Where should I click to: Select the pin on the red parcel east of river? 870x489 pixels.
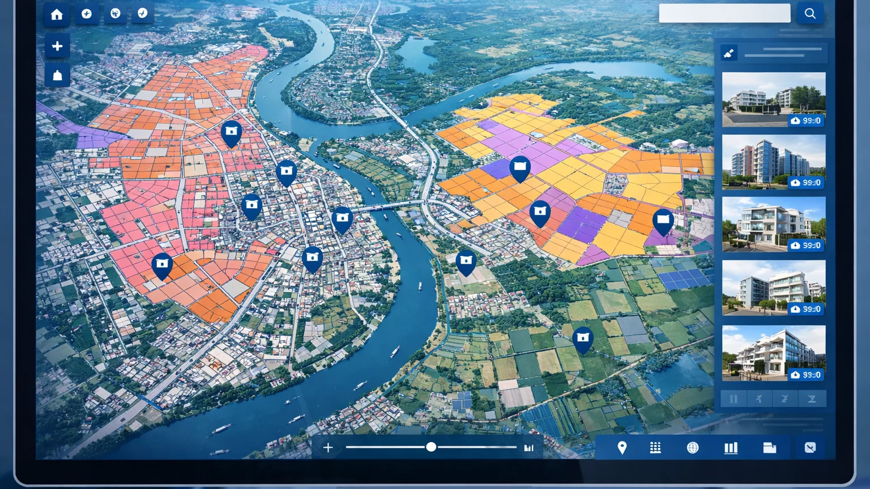tap(540, 214)
